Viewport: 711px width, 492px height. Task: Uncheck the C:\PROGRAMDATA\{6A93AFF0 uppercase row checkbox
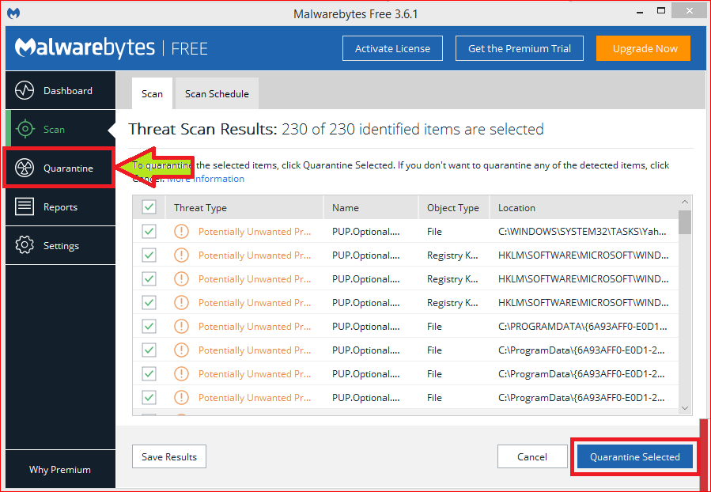point(149,326)
